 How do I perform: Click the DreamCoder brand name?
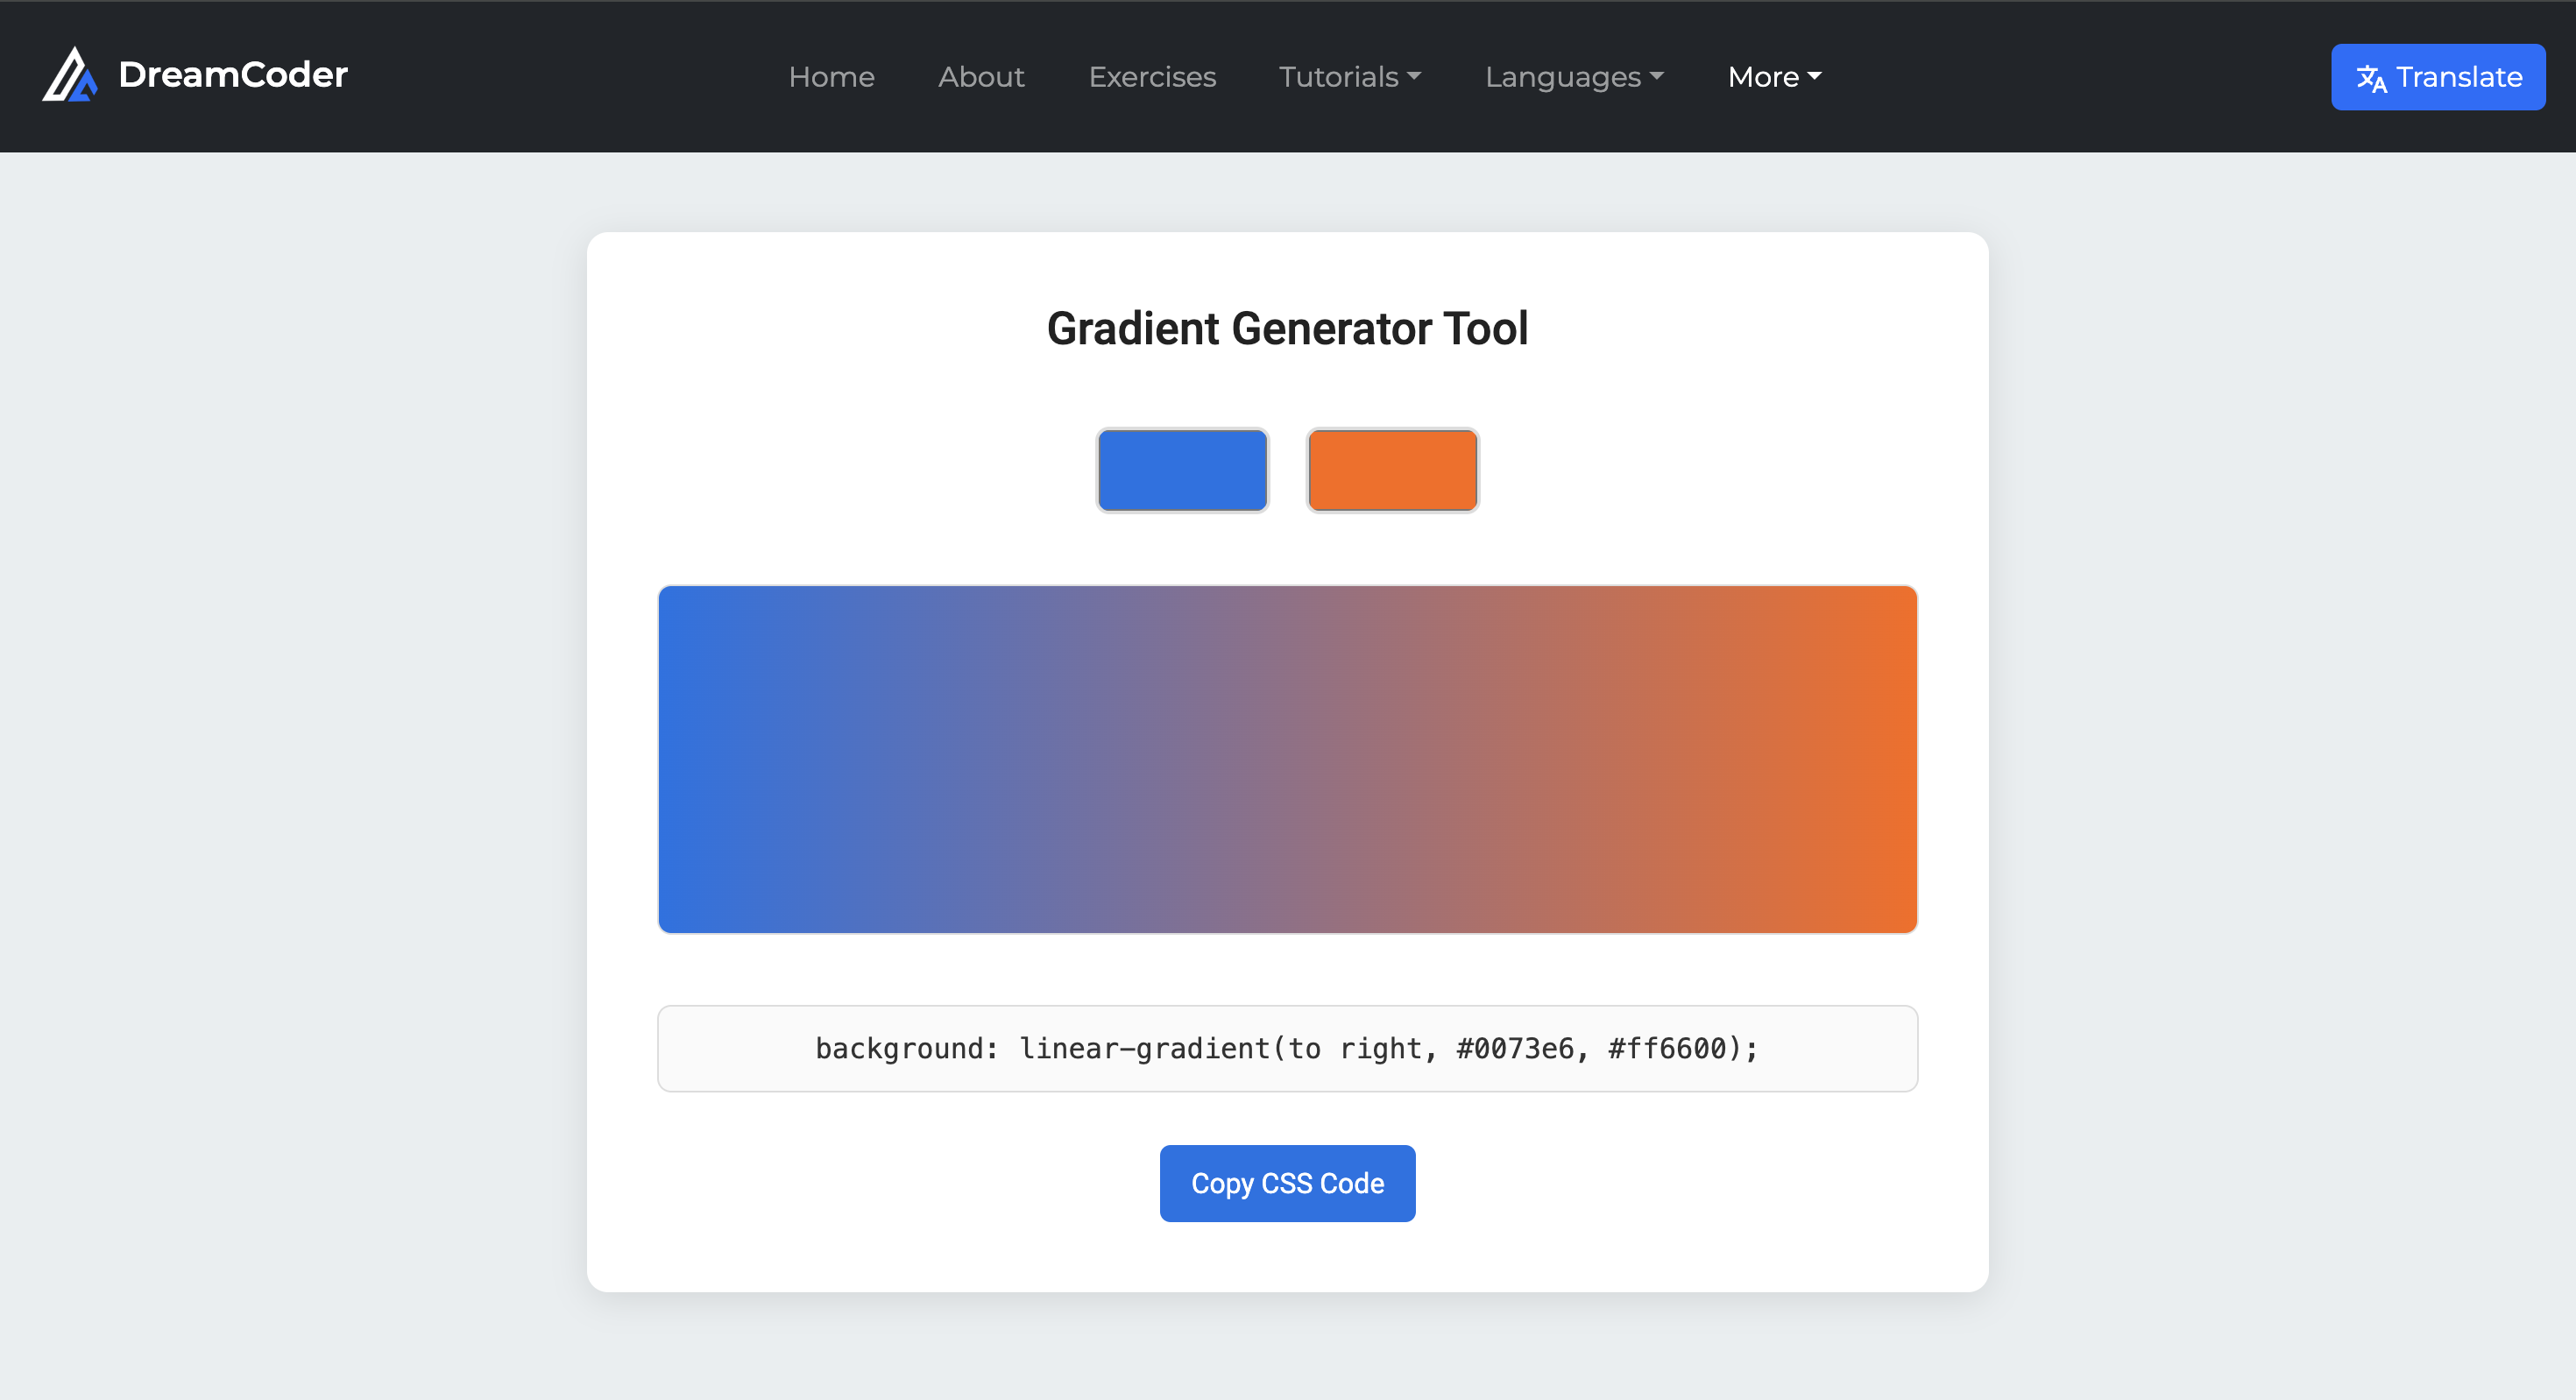(x=233, y=75)
